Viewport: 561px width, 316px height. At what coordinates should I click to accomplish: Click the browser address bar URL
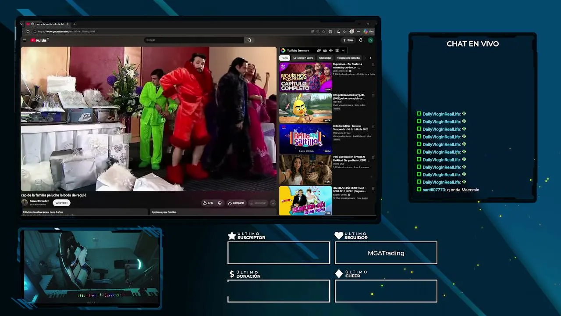tap(67, 32)
